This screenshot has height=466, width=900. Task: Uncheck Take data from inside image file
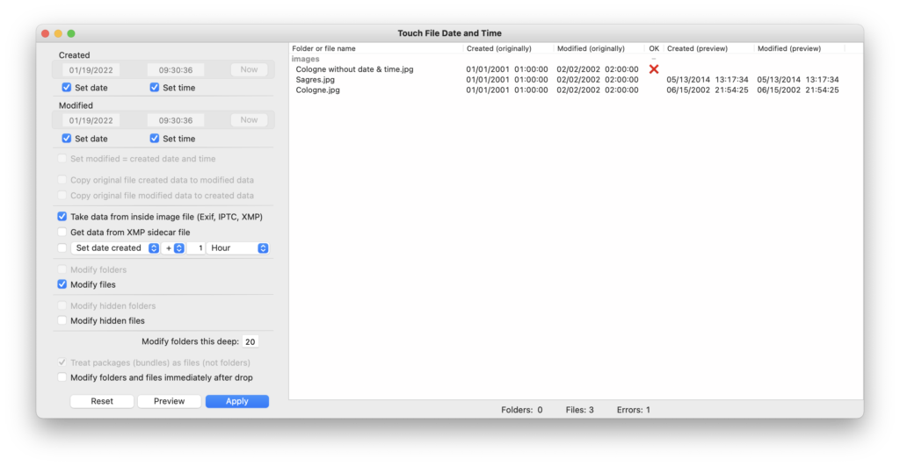click(62, 217)
